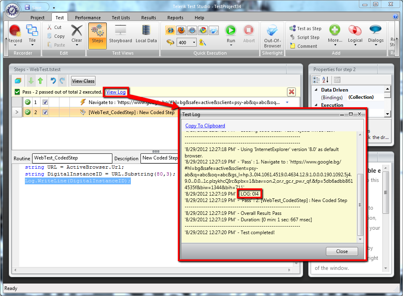Select Firefox for quick execution
This screenshot has height=296, width=403.
(x=181, y=31)
